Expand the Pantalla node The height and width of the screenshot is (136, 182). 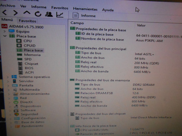[x=8, y=86]
